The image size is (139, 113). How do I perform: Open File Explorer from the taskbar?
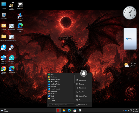[64, 110]
